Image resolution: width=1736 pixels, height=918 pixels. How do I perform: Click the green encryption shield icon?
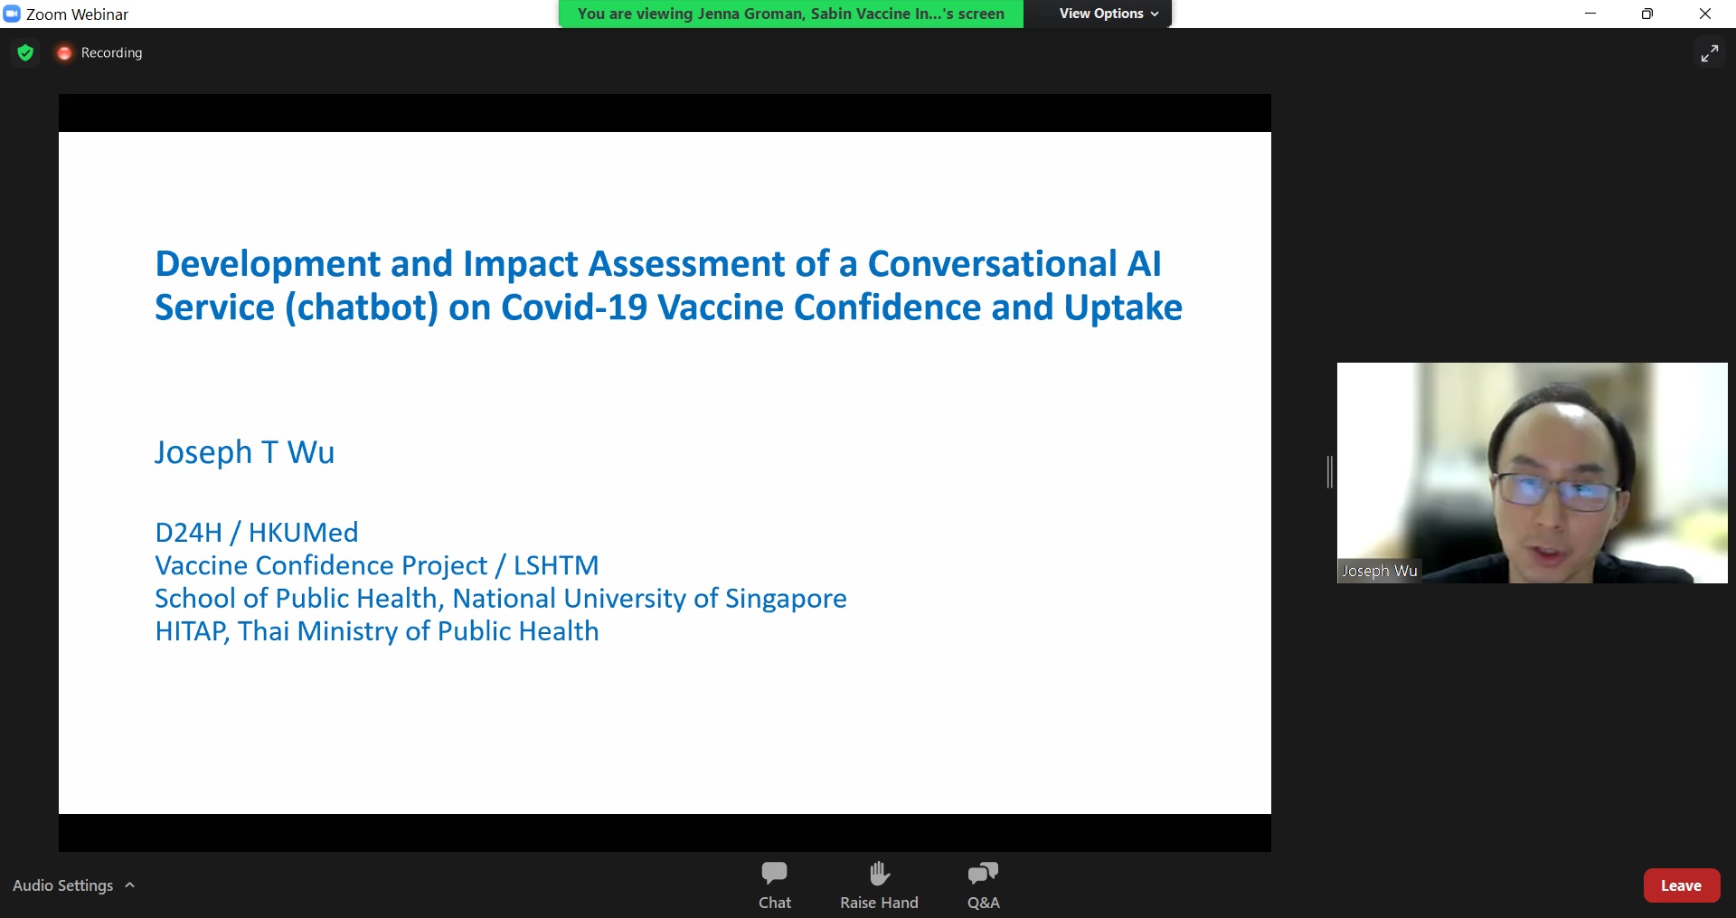pyautogui.click(x=26, y=52)
